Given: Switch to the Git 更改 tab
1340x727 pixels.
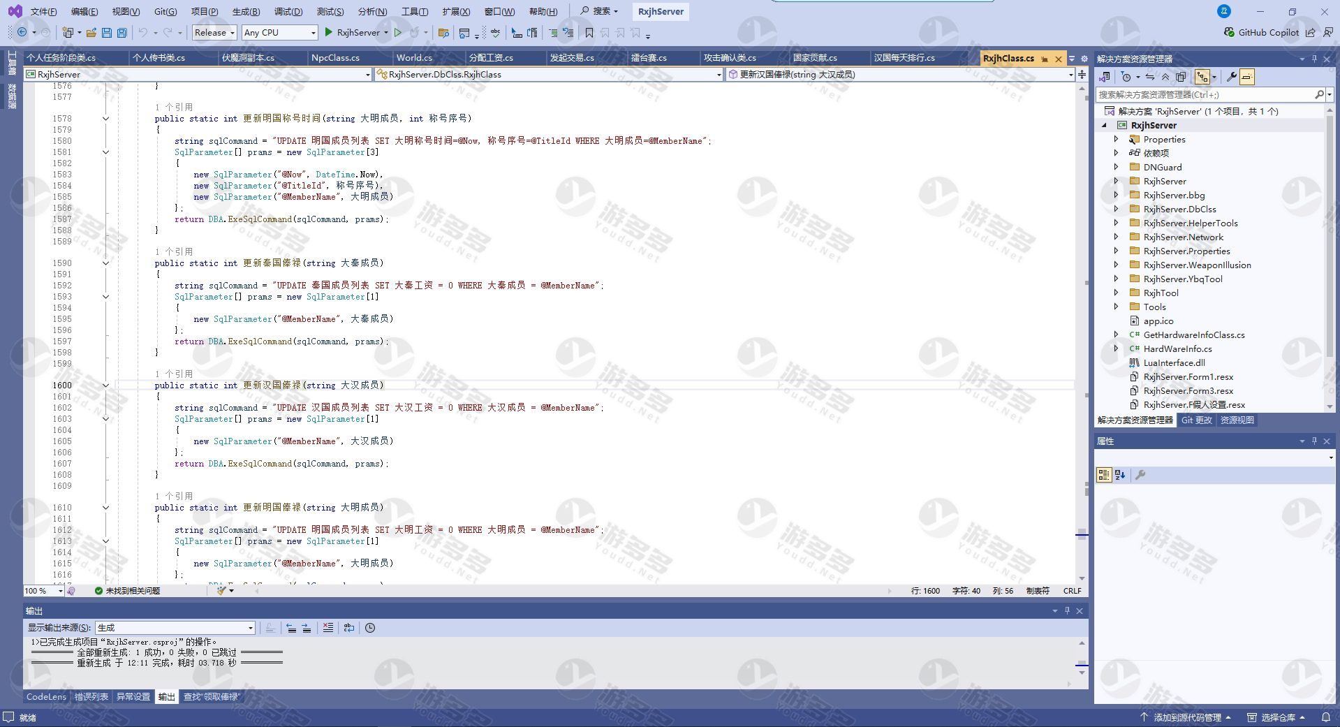Looking at the screenshot, I should click(1196, 420).
